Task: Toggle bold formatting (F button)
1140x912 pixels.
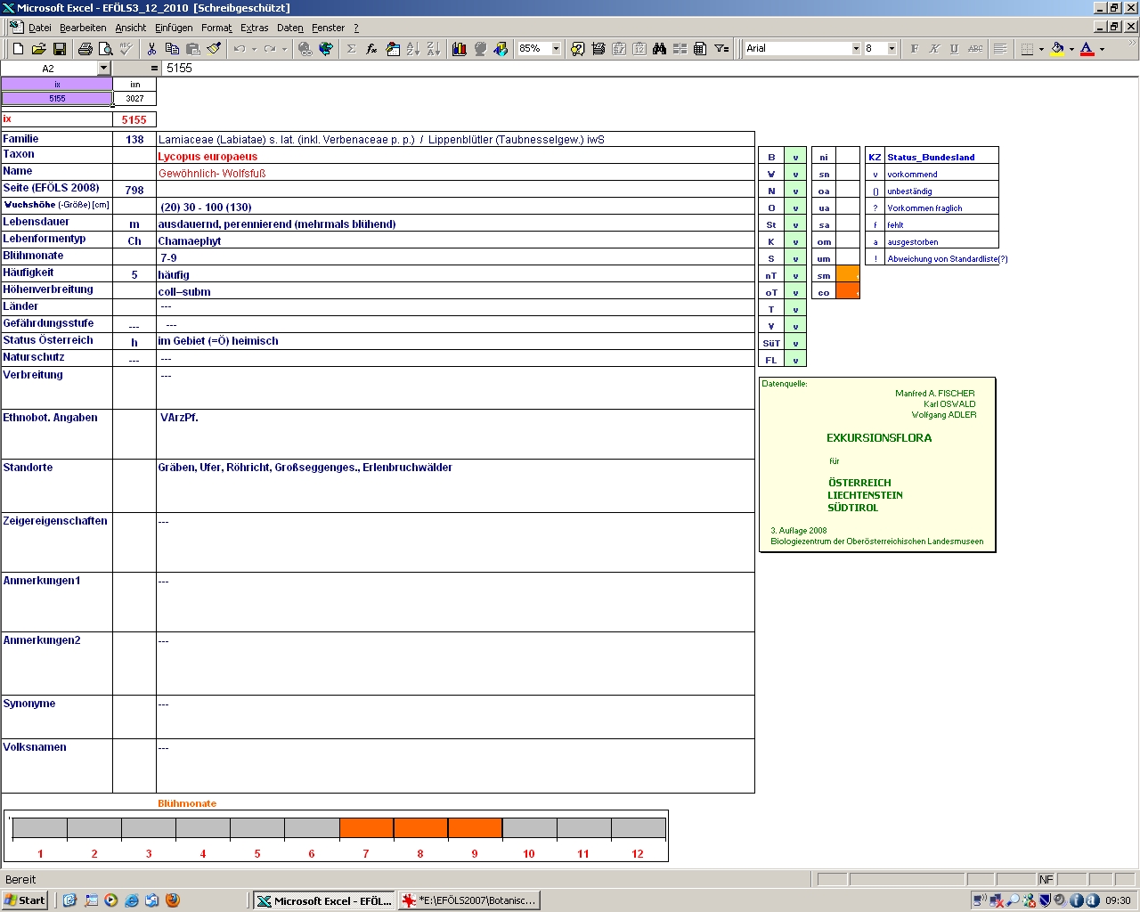Action: pyautogui.click(x=914, y=49)
